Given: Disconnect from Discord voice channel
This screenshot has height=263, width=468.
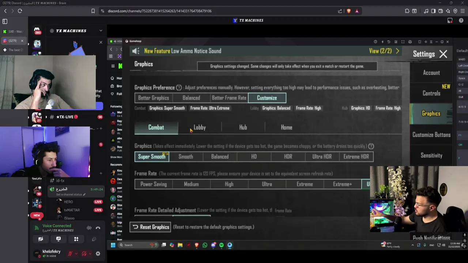Looking at the screenshot, I should (98, 228).
